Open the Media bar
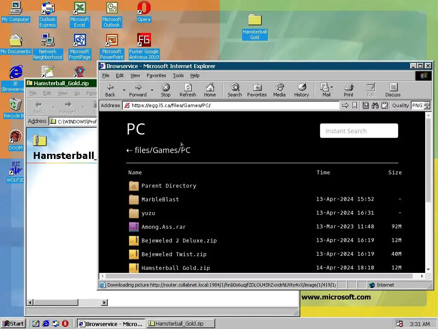 (279, 90)
